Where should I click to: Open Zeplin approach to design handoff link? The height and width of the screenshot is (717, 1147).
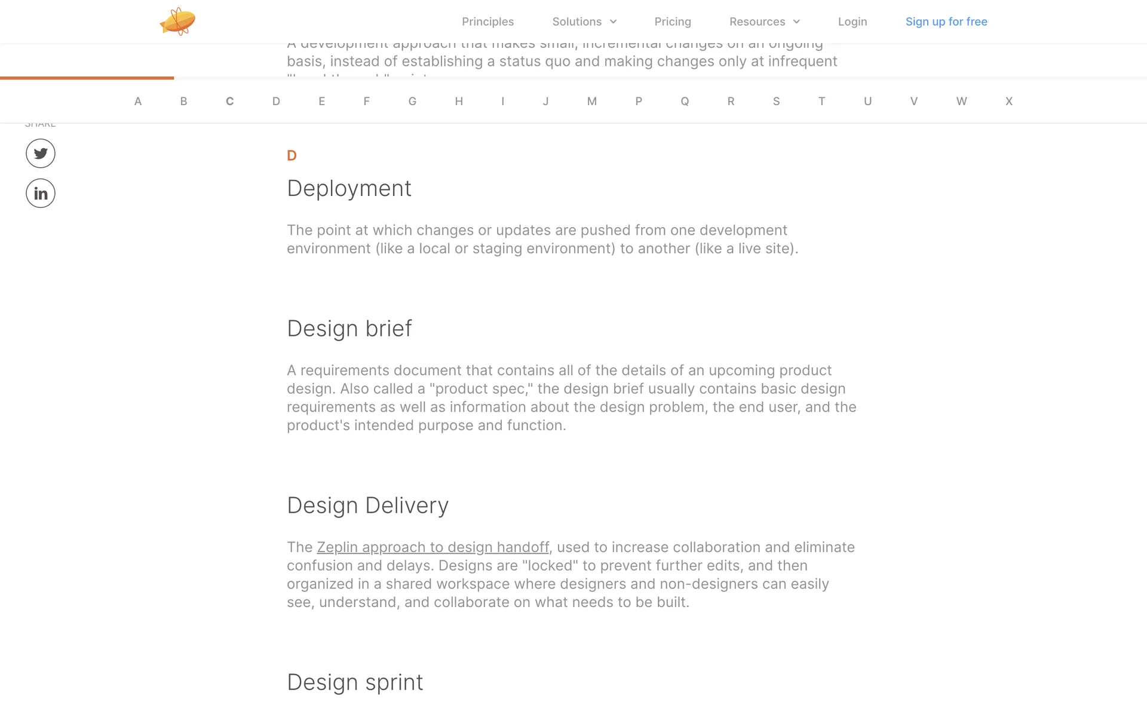pyautogui.click(x=433, y=547)
